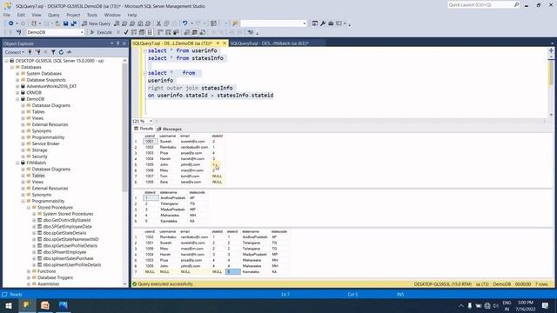This screenshot has width=557, height=313.
Task: Open the Tools menu
Action: (x=92, y=15)
